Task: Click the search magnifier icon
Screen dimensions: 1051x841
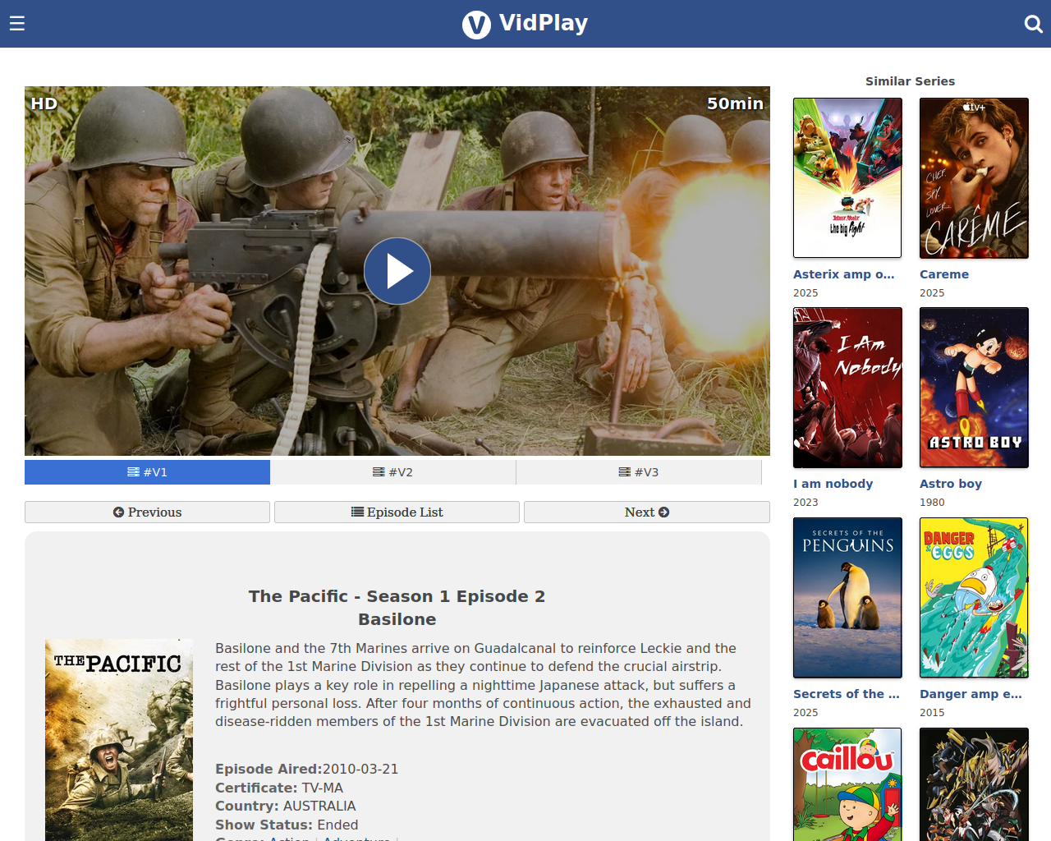Action: click(x=1034, y=24)
